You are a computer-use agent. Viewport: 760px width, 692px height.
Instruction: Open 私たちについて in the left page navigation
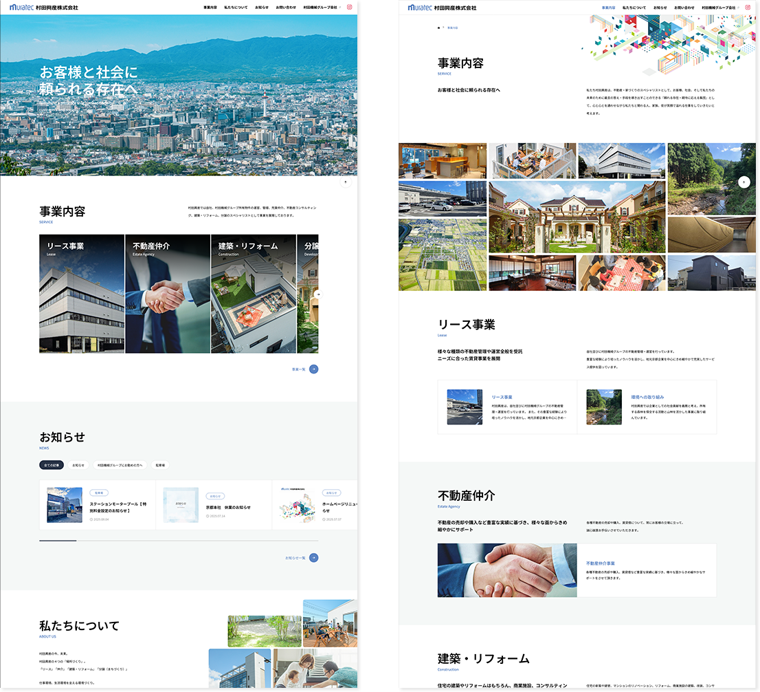[x=236, y=8]
